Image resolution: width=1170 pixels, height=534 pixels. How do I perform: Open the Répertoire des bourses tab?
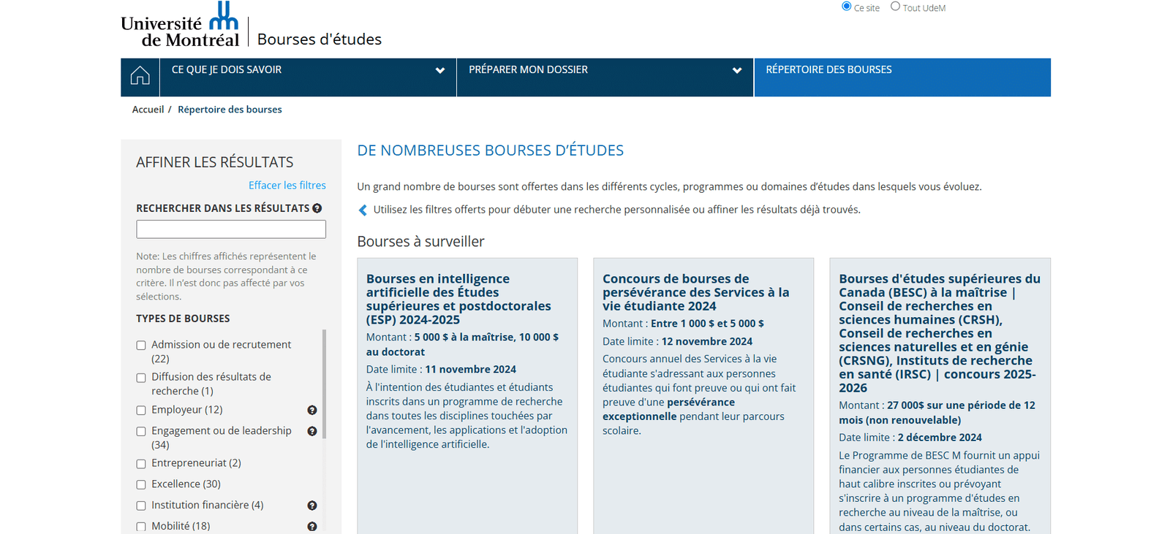click(x=902, y=77)
